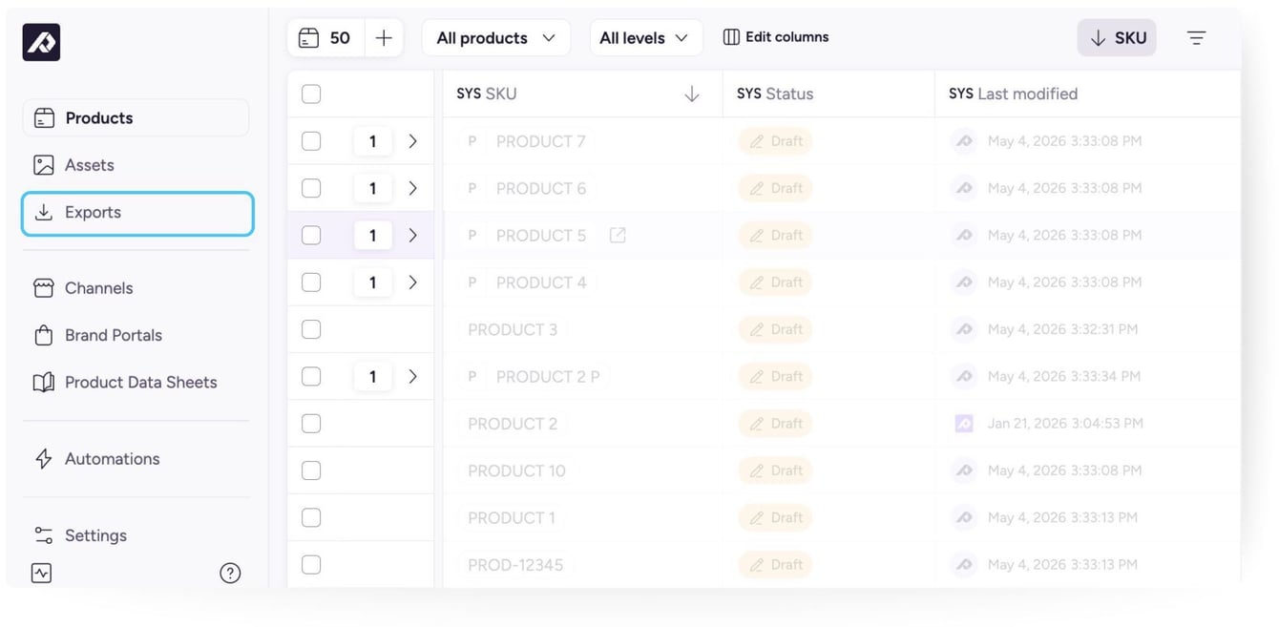
Task: Expand PRODUCT 5 variants chevron
Action: (x=413, y=236)
